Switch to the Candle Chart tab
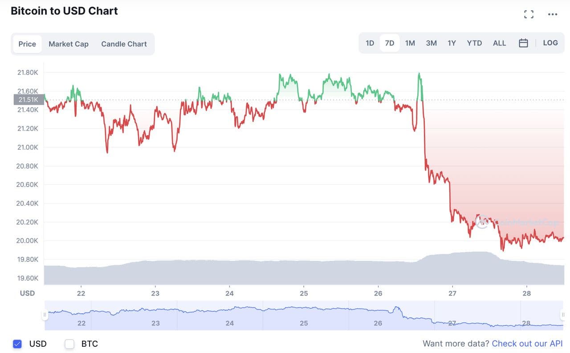 (124, 44)
